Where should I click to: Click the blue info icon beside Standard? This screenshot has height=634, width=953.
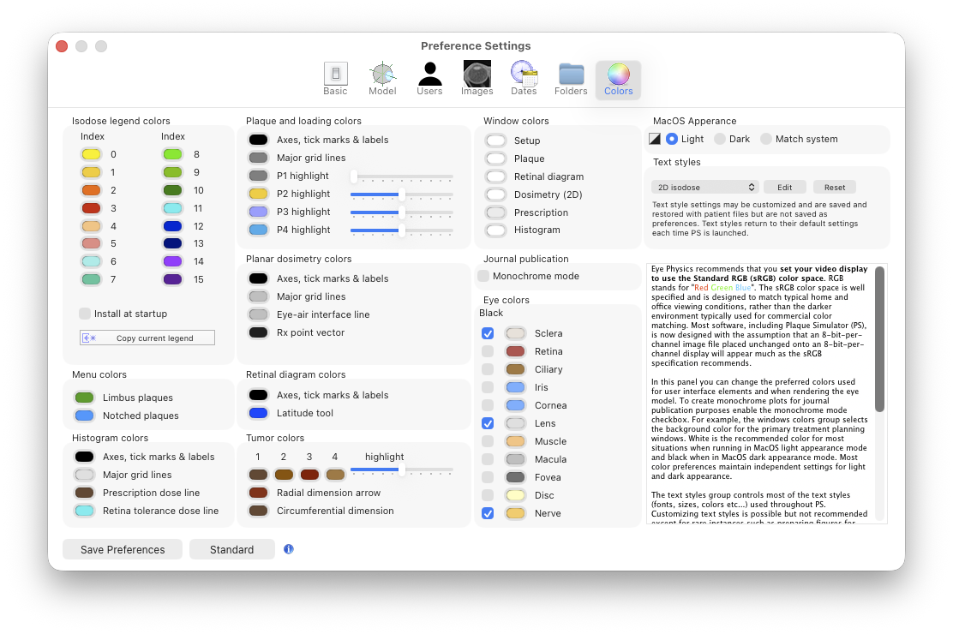[289, 549]
